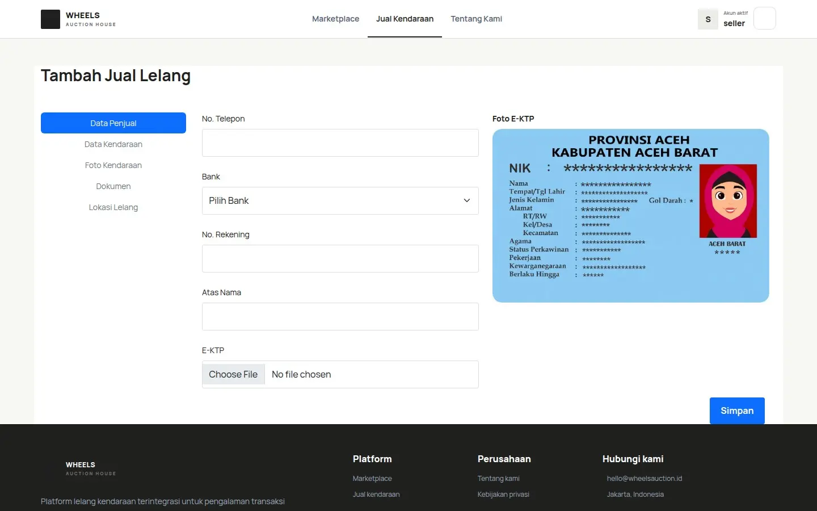
Task: Click the Simpan button
Action: [737, 411]
